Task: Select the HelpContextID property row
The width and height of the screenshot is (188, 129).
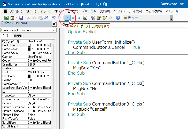Action: pos(27,84)
